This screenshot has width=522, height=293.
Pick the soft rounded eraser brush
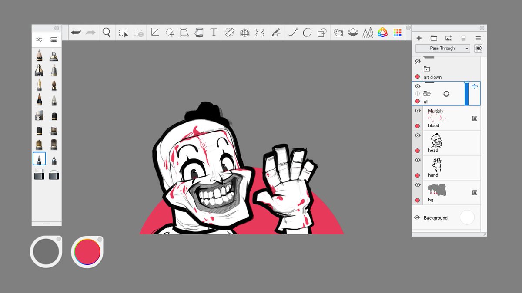point(54,174)
